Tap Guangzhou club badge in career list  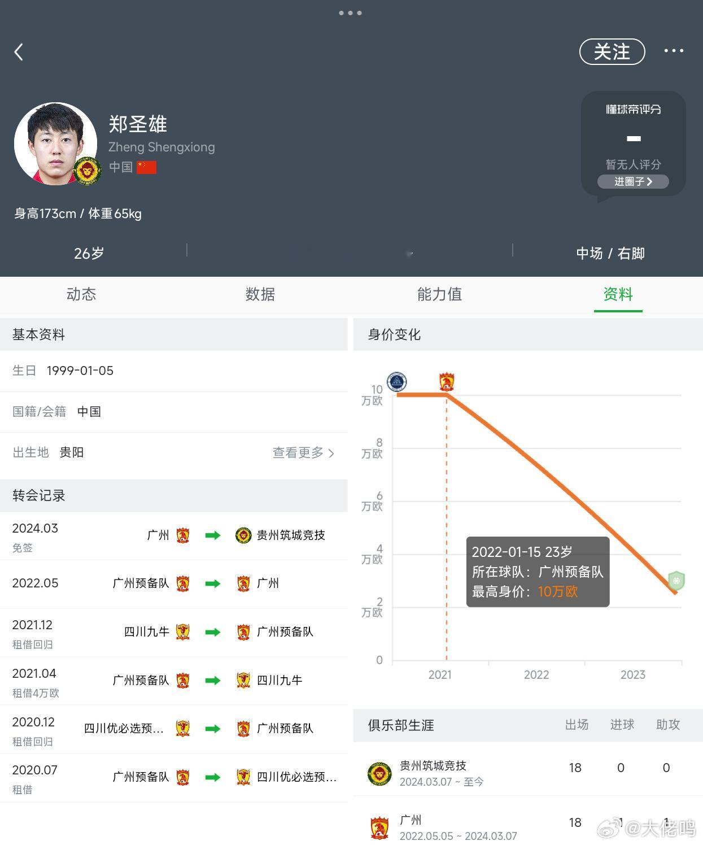(x=379, y=827)
